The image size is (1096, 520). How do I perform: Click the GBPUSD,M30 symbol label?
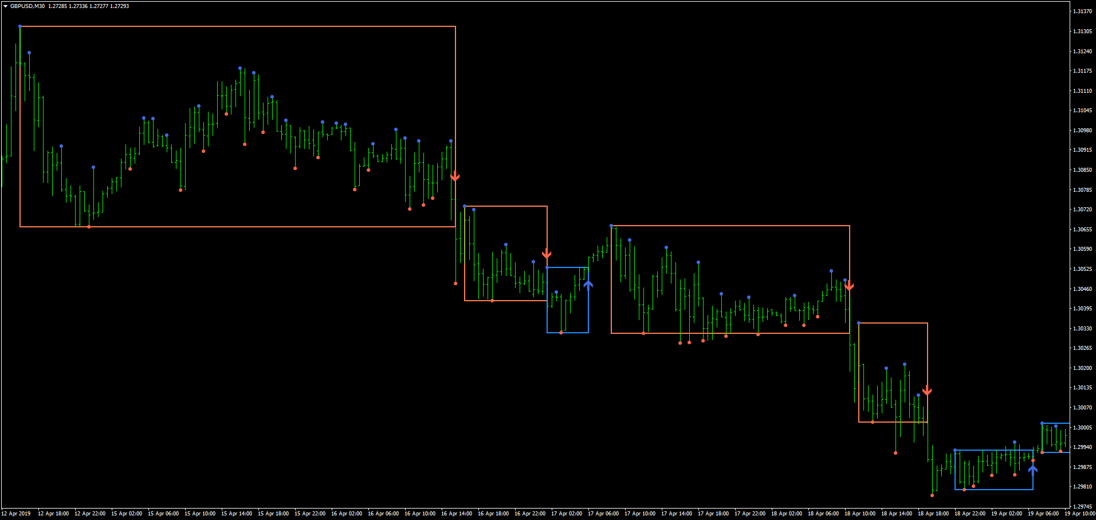pyautogui.click(x=28, y=6)
